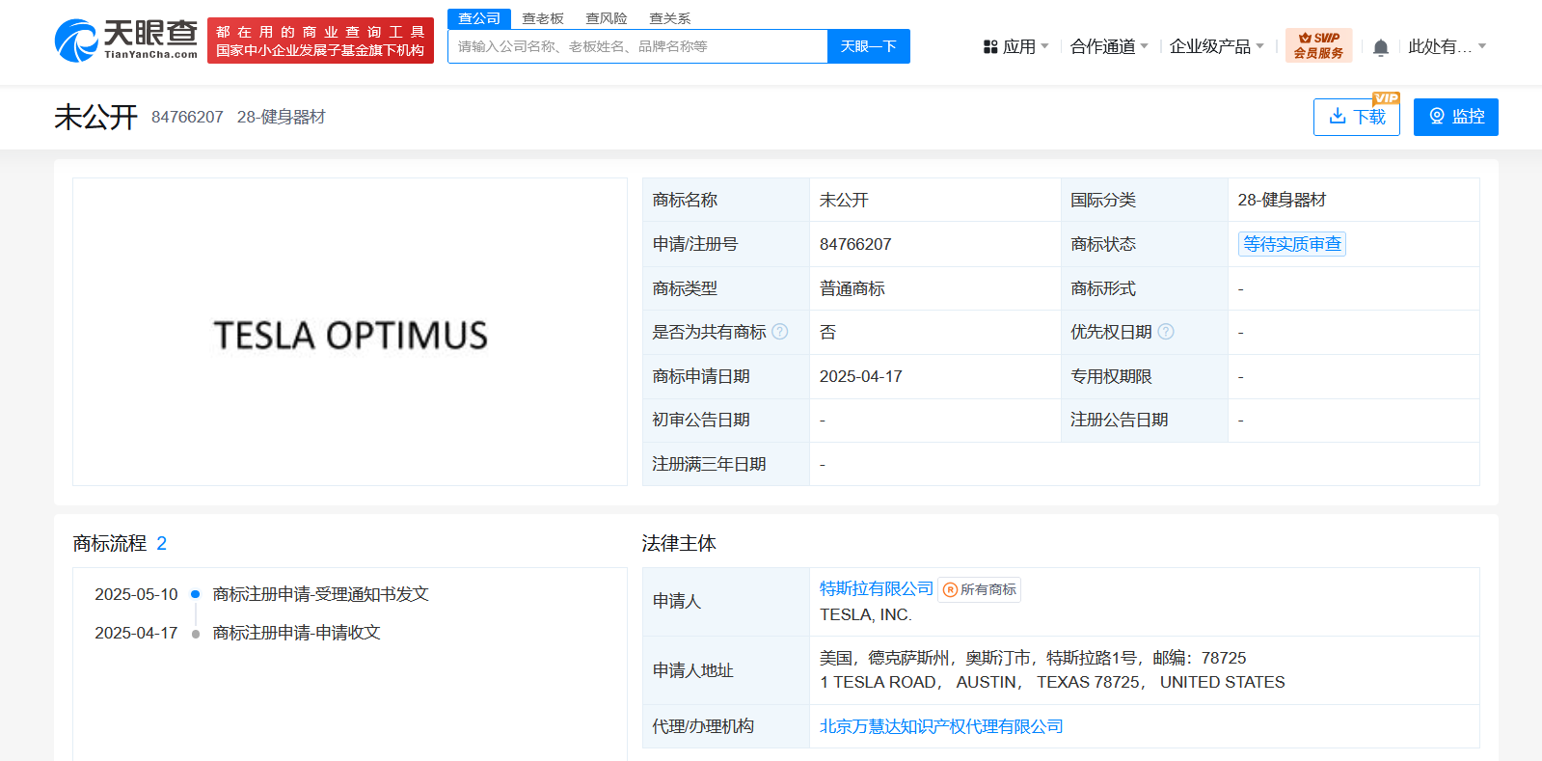
Task: Expand the 应用 dropdown menu
Action: [x=1015, y=46]
